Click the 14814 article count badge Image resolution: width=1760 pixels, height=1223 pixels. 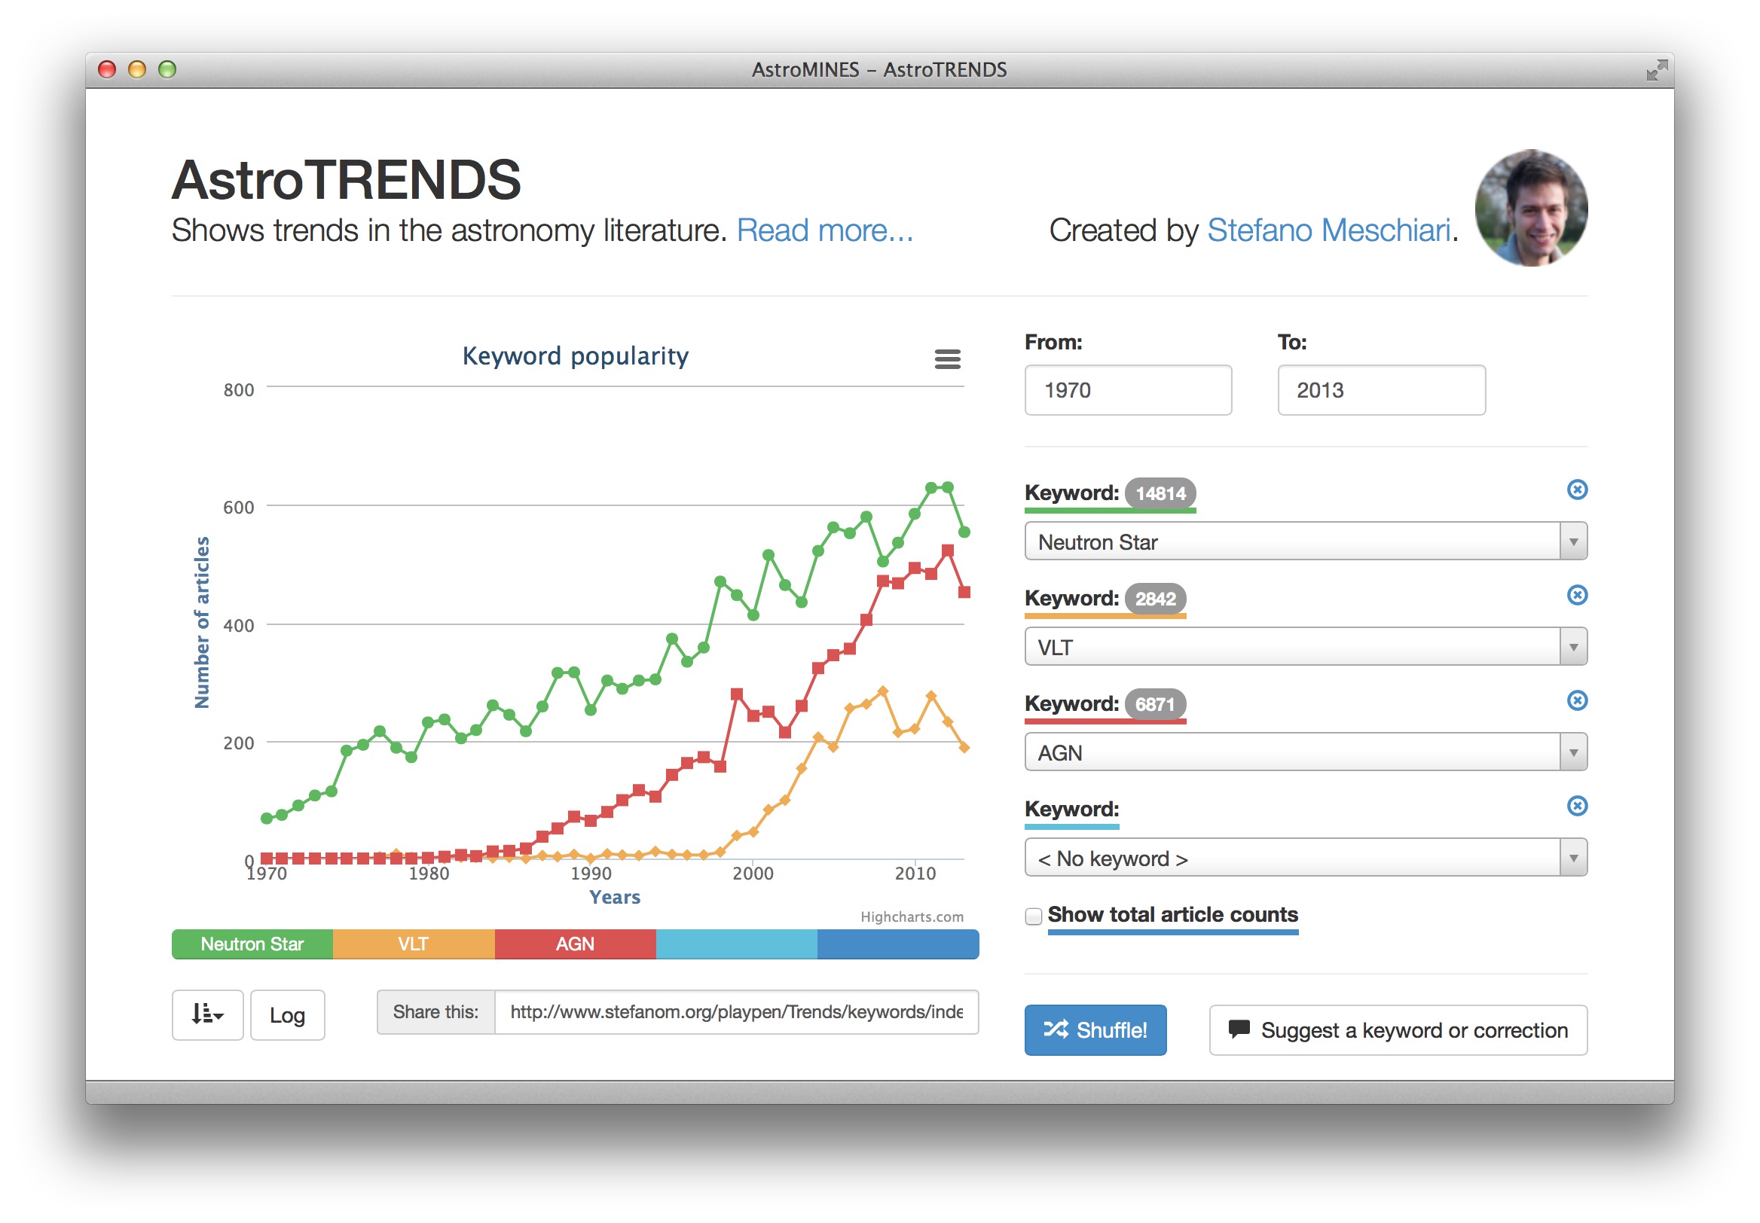coord(1160,493)
